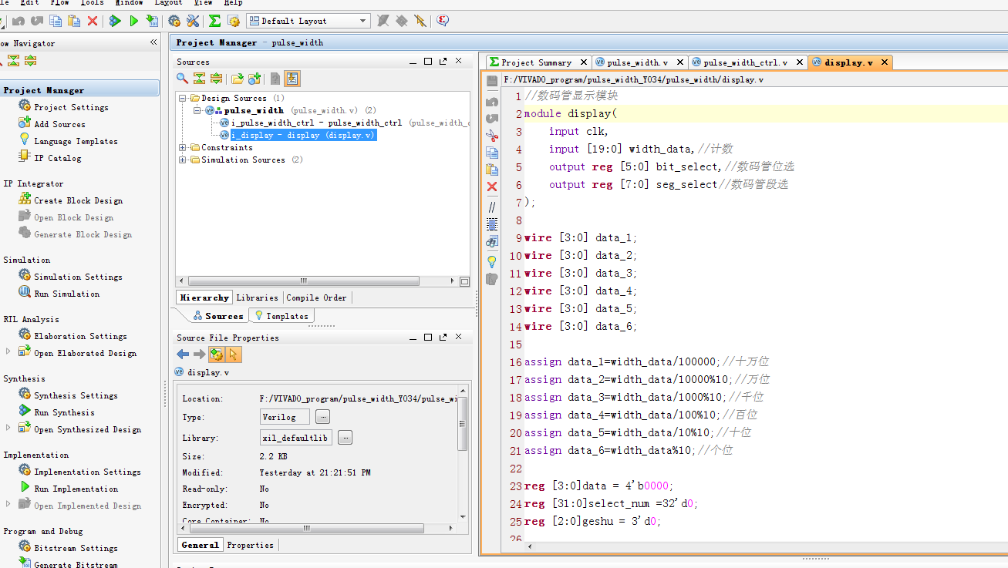1008x568 pixels.
Task: Open the Compile Order tab
Action: (x=316, y=297)
